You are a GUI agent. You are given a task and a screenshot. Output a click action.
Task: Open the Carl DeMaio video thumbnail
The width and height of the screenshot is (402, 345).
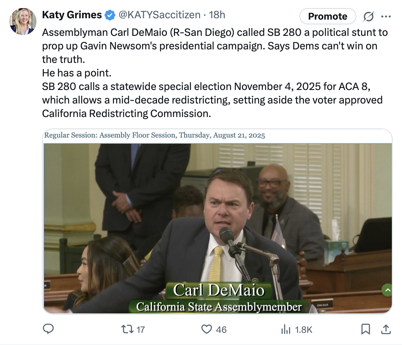click(x=217, y=227)
